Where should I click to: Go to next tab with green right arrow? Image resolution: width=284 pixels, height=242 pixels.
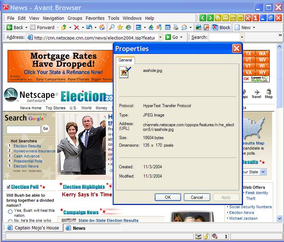point(210,18)
